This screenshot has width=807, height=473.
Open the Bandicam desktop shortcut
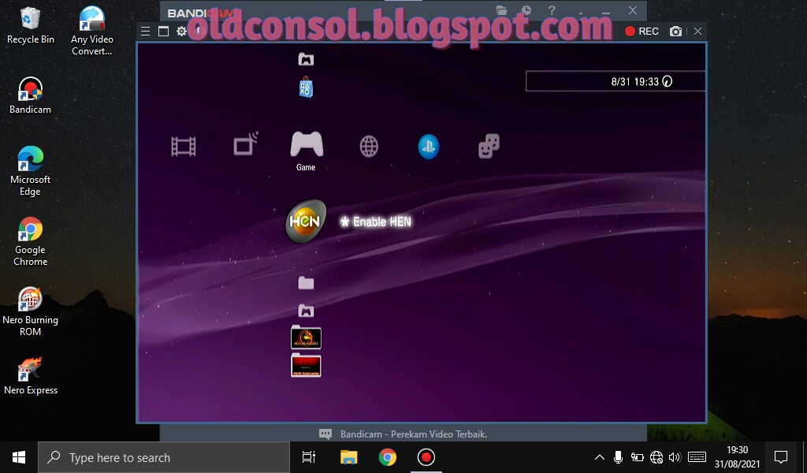30,95
